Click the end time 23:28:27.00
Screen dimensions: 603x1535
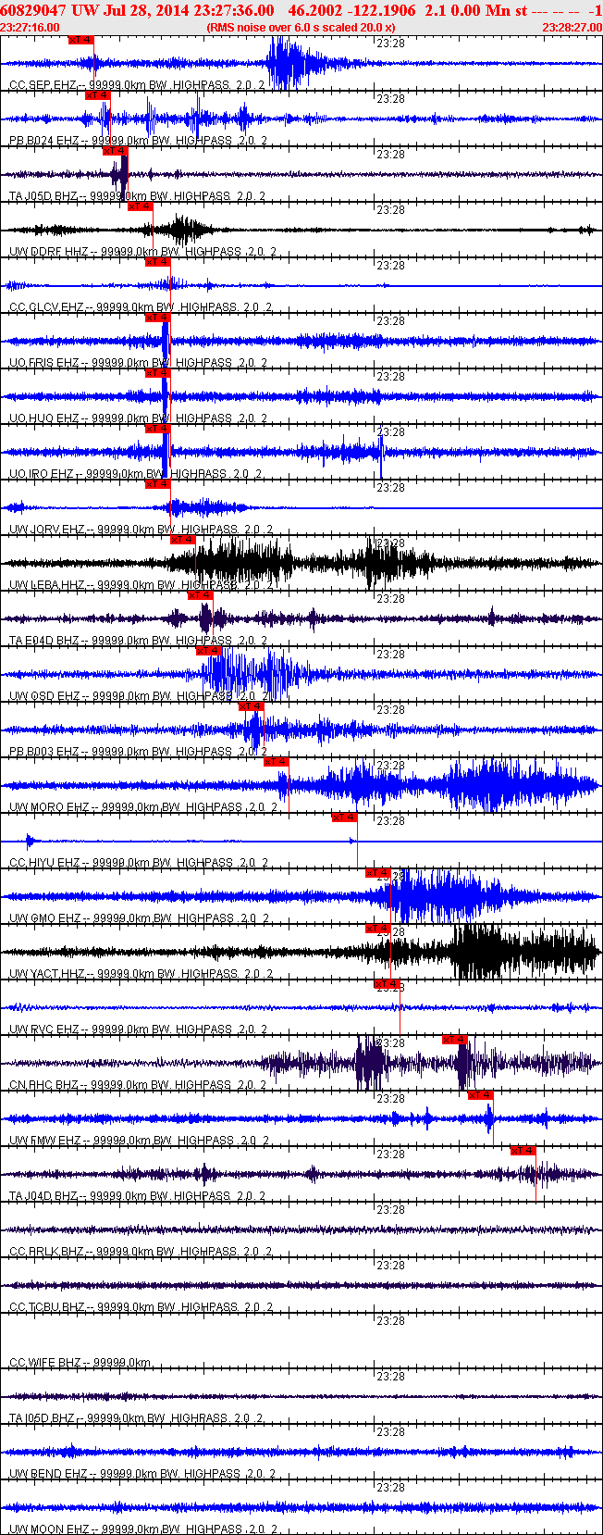click(572, 28)
